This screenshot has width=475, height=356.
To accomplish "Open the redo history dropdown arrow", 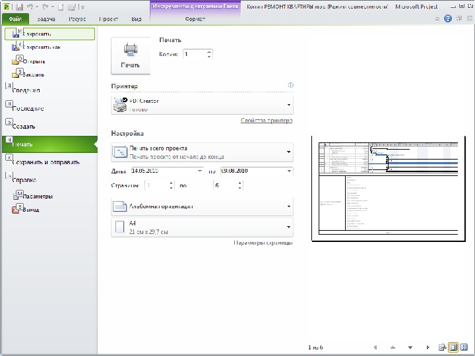I will (x=52, y=7).
